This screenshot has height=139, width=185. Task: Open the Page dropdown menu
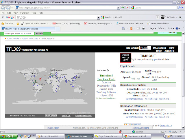tap(153, 28)
